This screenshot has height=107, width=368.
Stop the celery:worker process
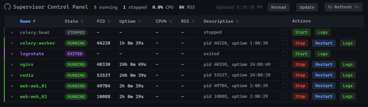coord(300,43)
